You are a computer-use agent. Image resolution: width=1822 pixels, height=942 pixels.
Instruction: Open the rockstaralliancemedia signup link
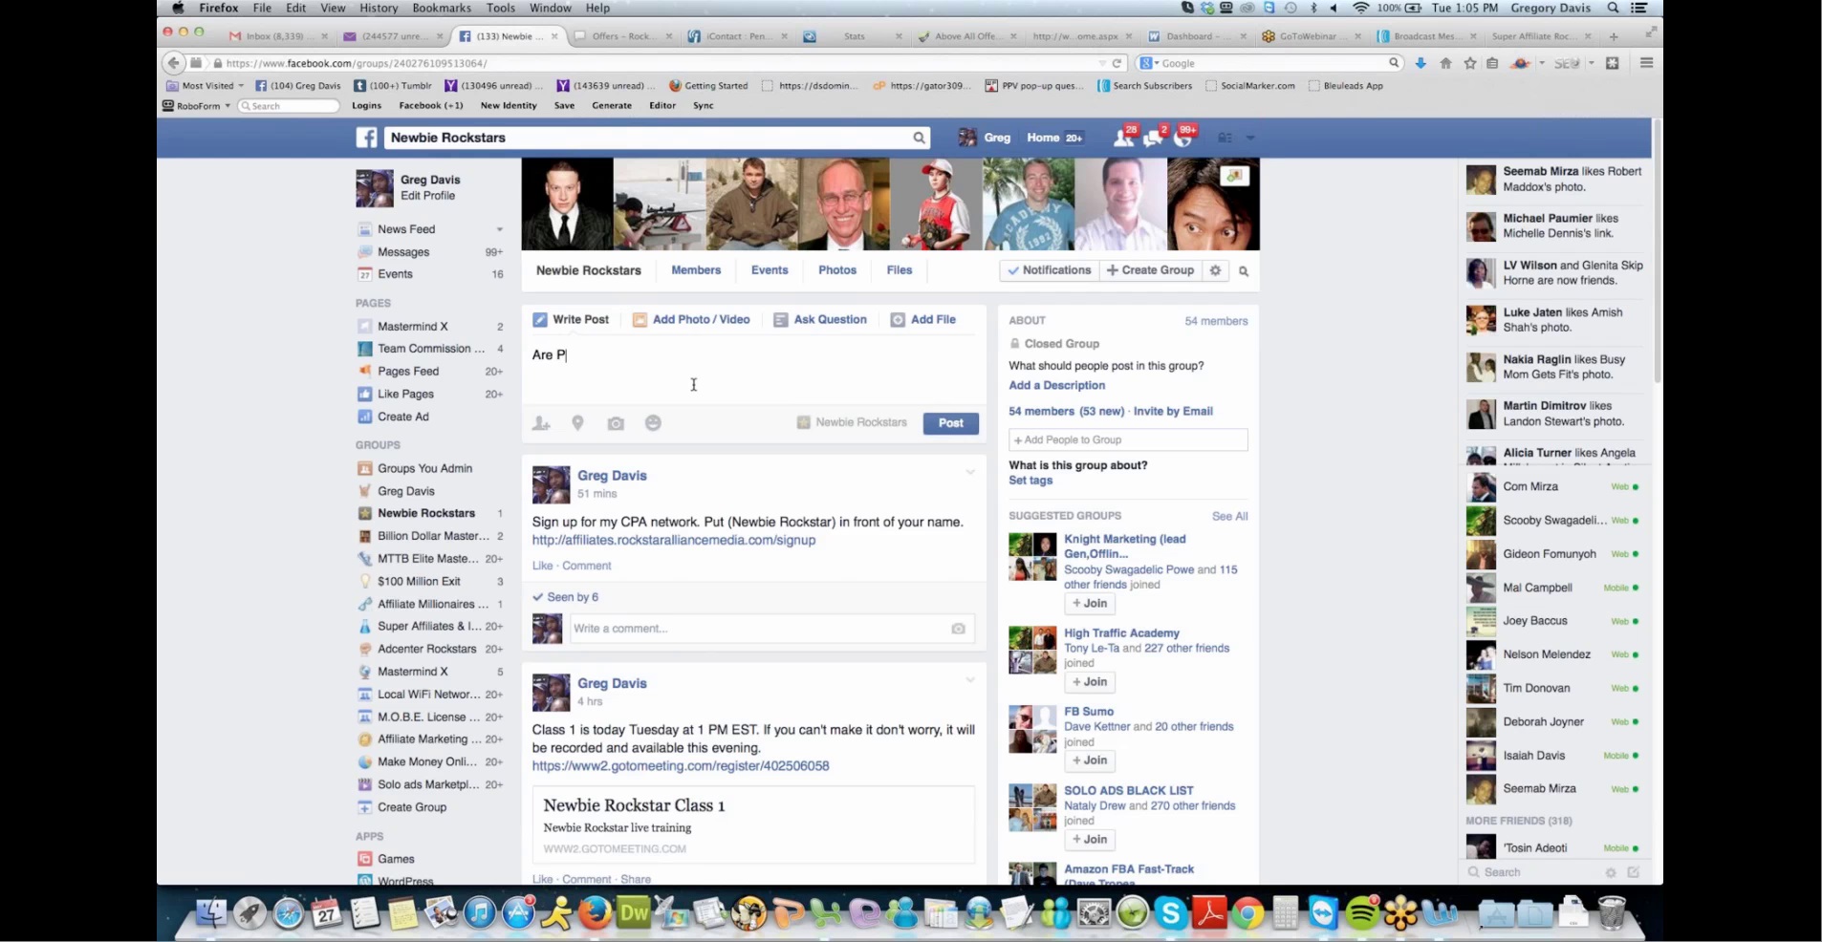673,541
